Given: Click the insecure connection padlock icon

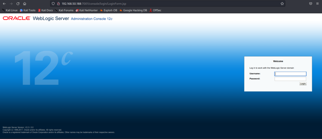Looking at the screenshot, I should 58,4.
